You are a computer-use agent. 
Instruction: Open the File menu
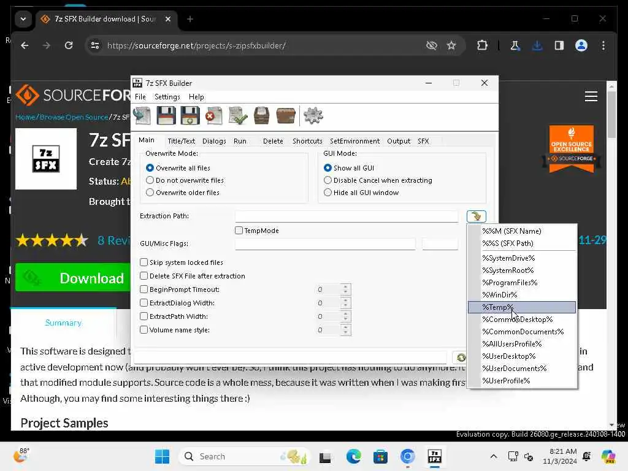(140, 97)
